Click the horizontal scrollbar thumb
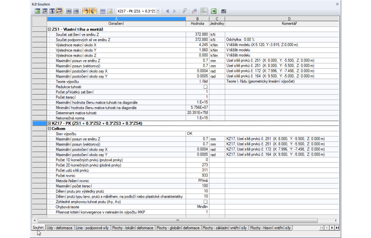The height and width of the screenshot is (238, 371). pyautogui.click(x=178, y=221)
